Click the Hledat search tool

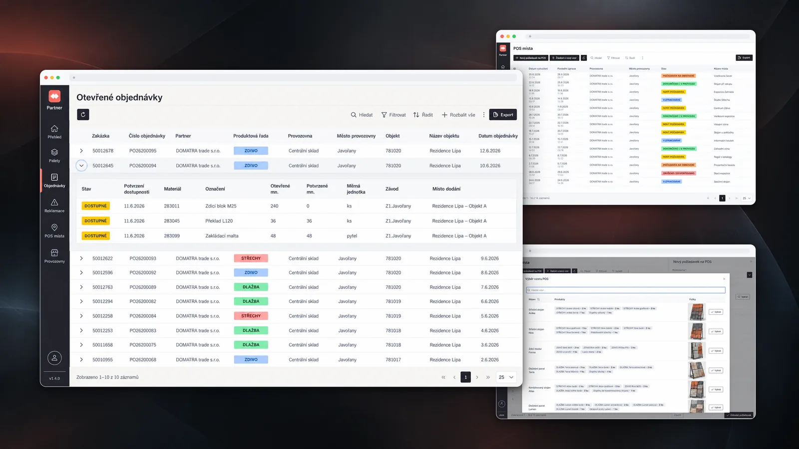[x=362, y=115]
